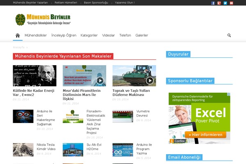Open Su Altı Evi H2Ome thumbnail

[x=73, y=150]
